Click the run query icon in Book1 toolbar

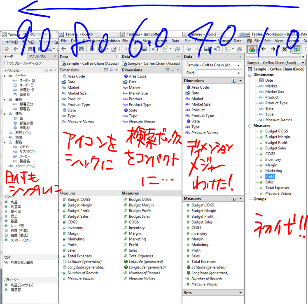(297, 49)
